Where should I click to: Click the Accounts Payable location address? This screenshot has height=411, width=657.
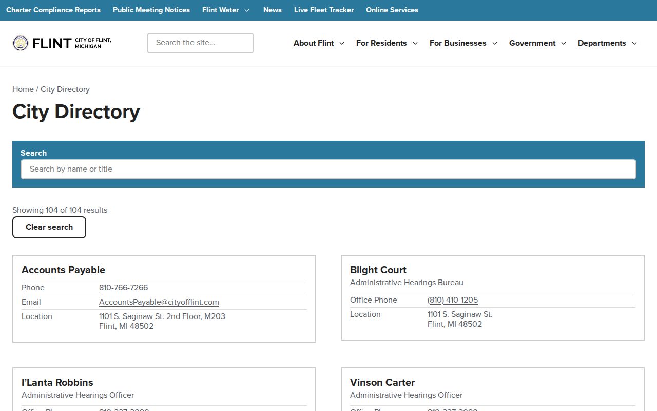click(162, 321)
